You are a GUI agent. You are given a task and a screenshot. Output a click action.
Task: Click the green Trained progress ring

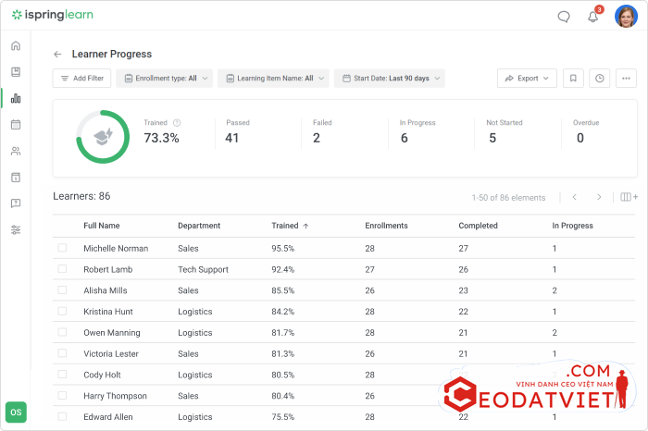click(103, 137)
